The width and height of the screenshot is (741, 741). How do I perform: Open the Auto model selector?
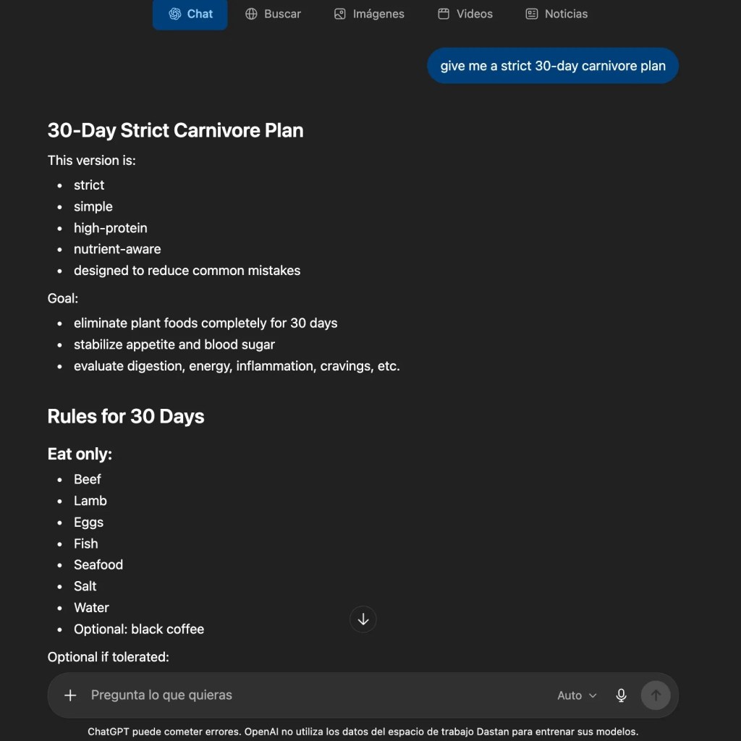[577, 695]
